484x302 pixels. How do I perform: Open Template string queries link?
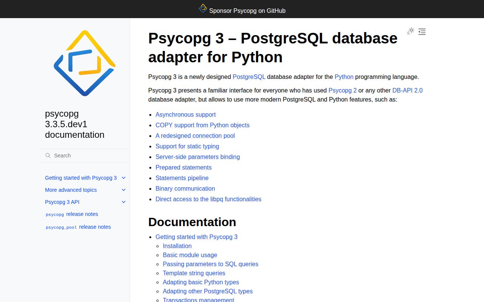click(x=194, y=273)
